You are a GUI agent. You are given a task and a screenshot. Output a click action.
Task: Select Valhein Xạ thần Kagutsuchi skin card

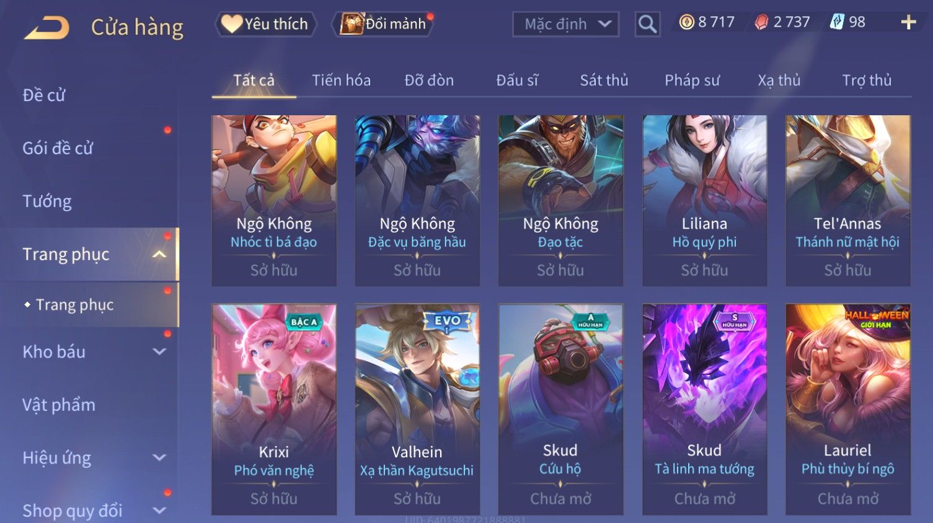pyautogui.click(x=417, y=409)
